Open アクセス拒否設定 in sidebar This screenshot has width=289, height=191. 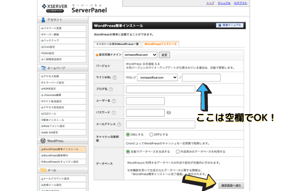coord(63,107)
